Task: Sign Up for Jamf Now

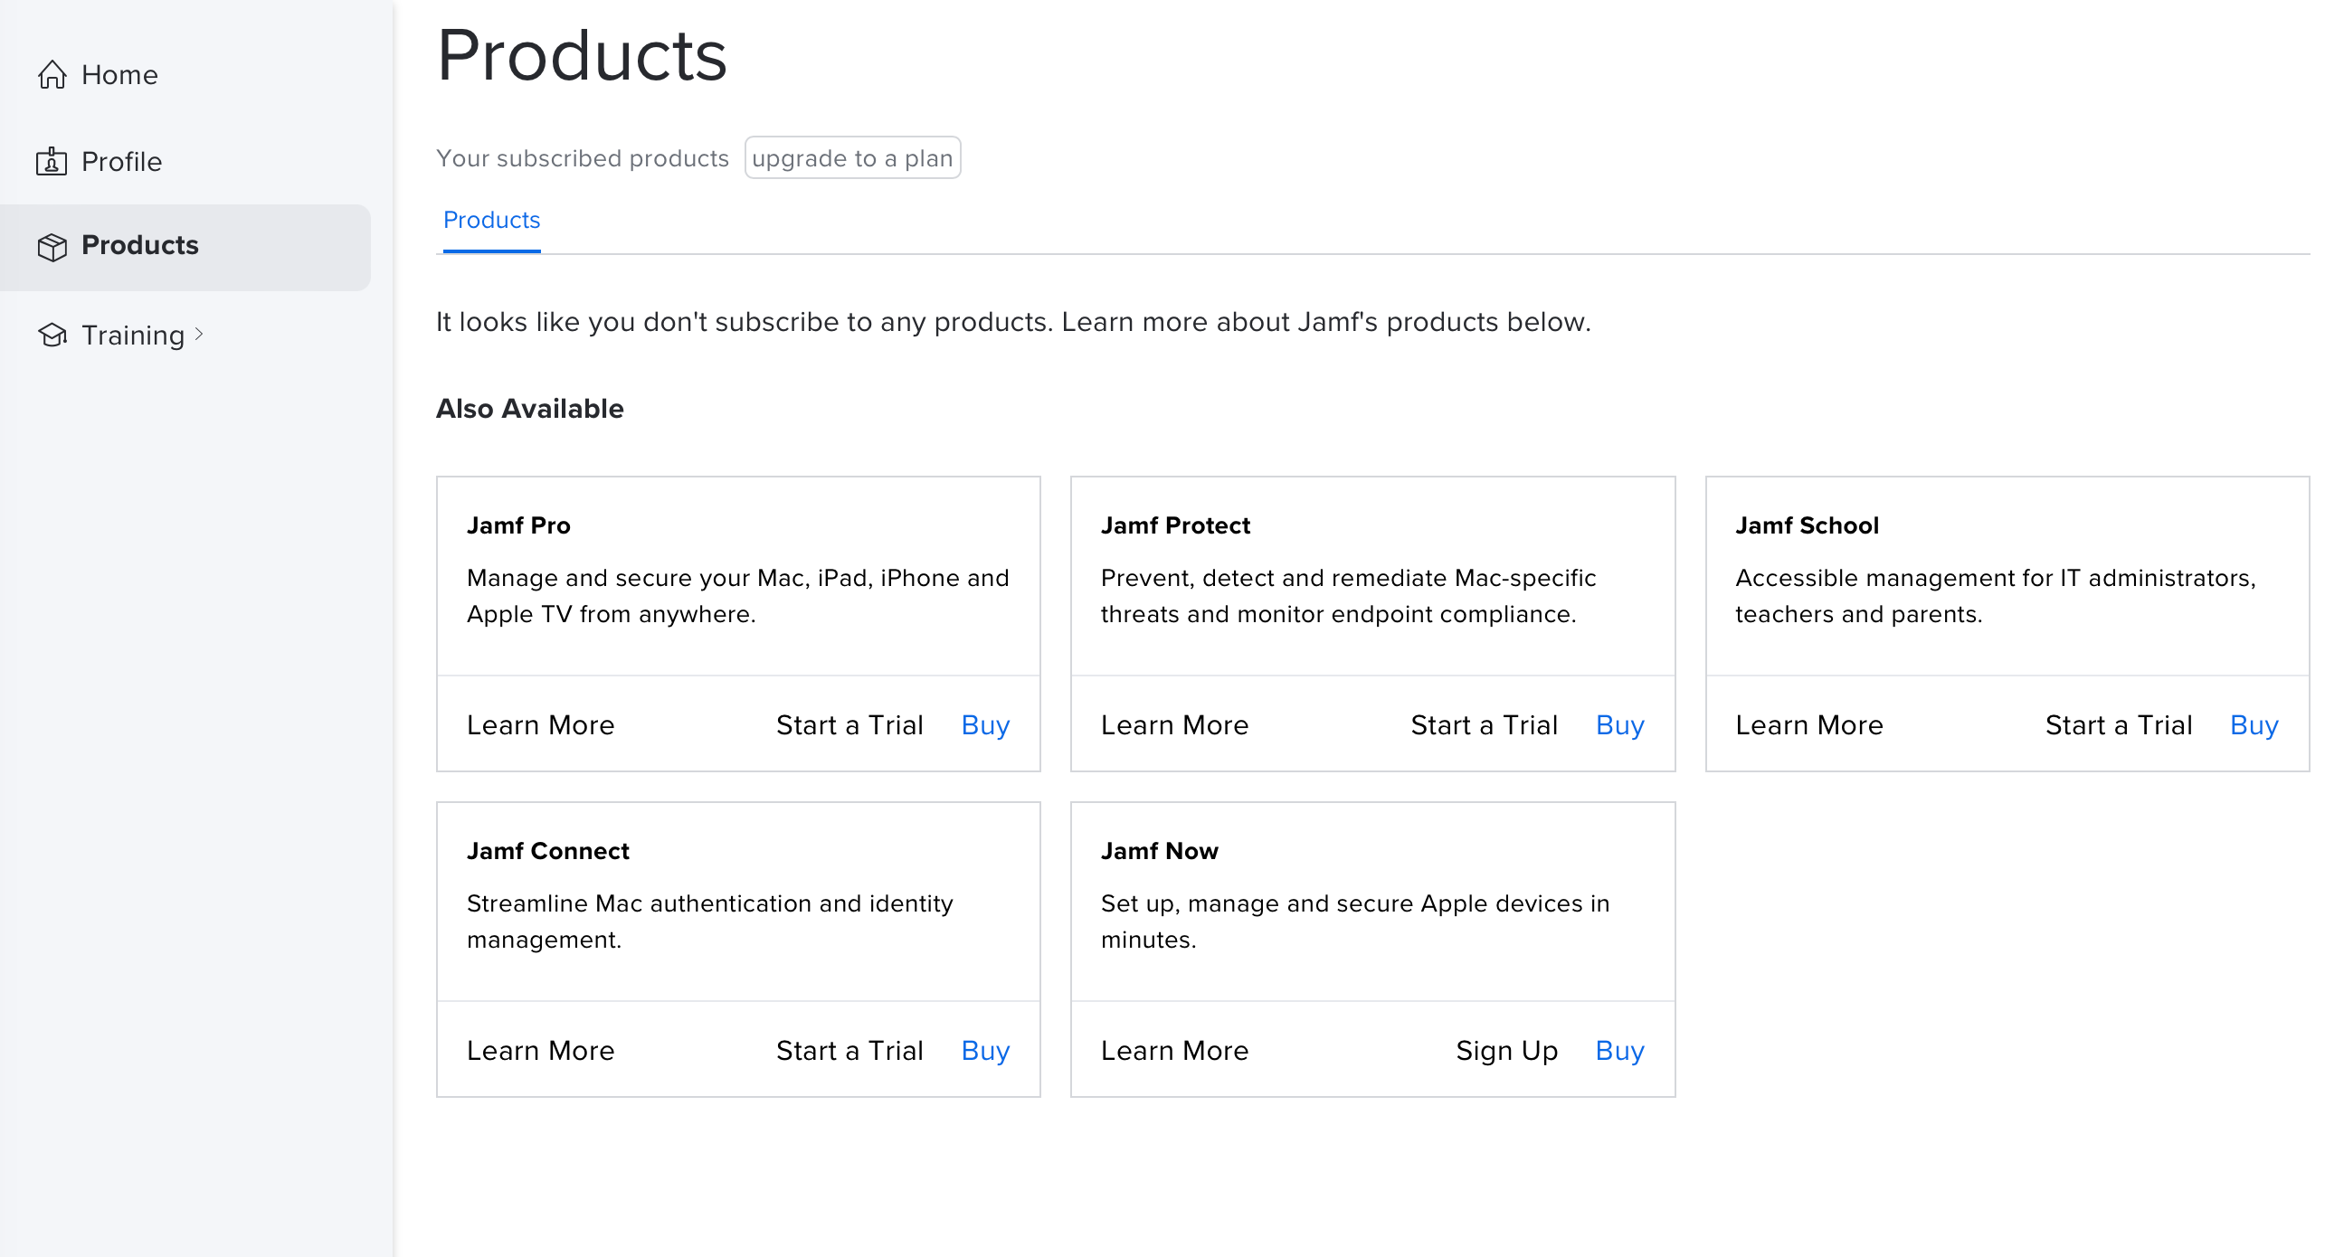Action: 1506,1051
